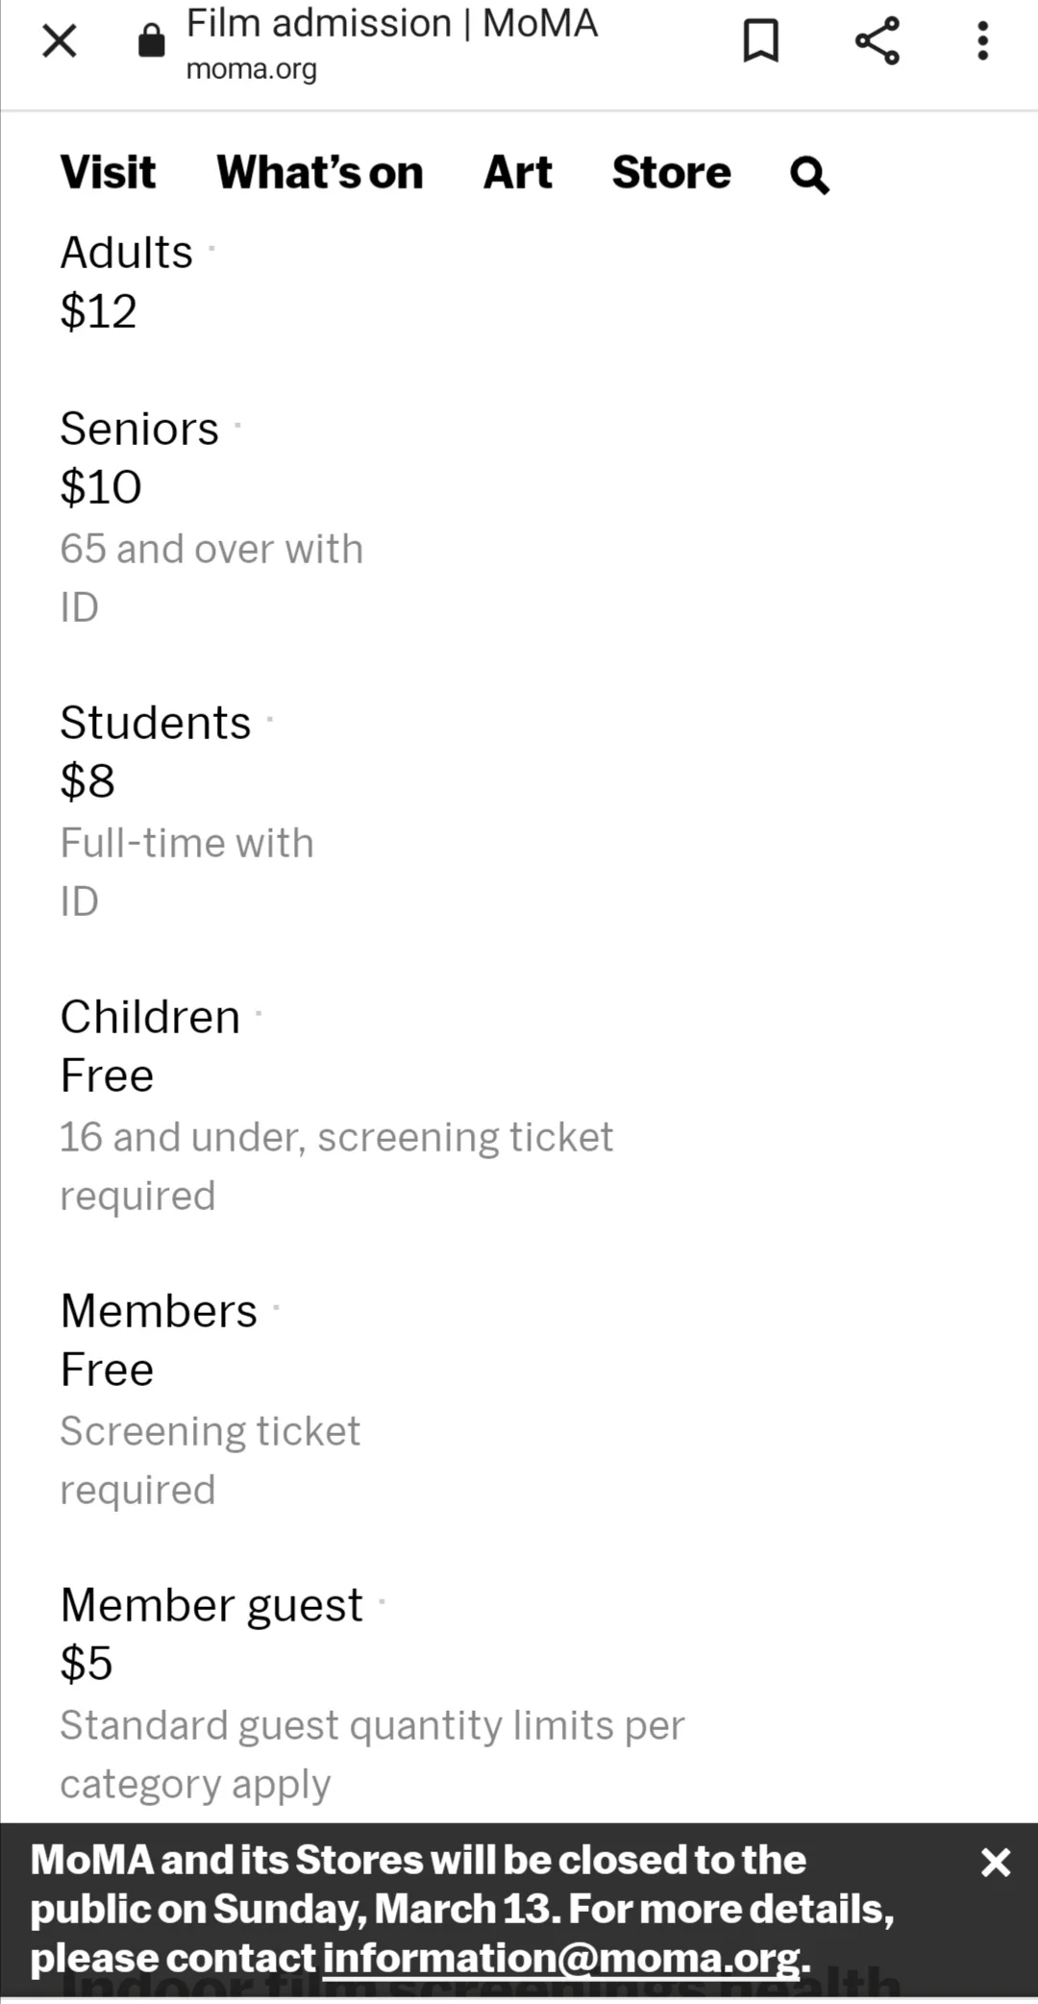The width and height of the screenshot is (1038, 2004).
Task: Open the three-dot browser menu
Action: pyautogui.click(x=982, y=41)
